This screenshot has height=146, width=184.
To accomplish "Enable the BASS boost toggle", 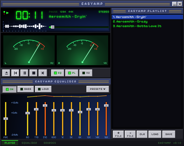I will 25,89.
